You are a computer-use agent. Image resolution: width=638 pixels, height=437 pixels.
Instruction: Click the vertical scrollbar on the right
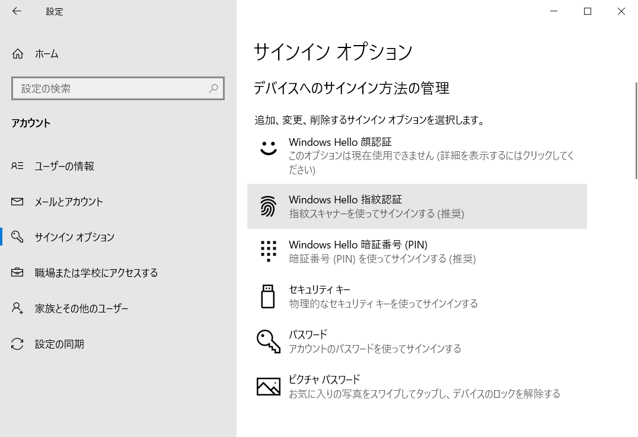tap(636, 130)
